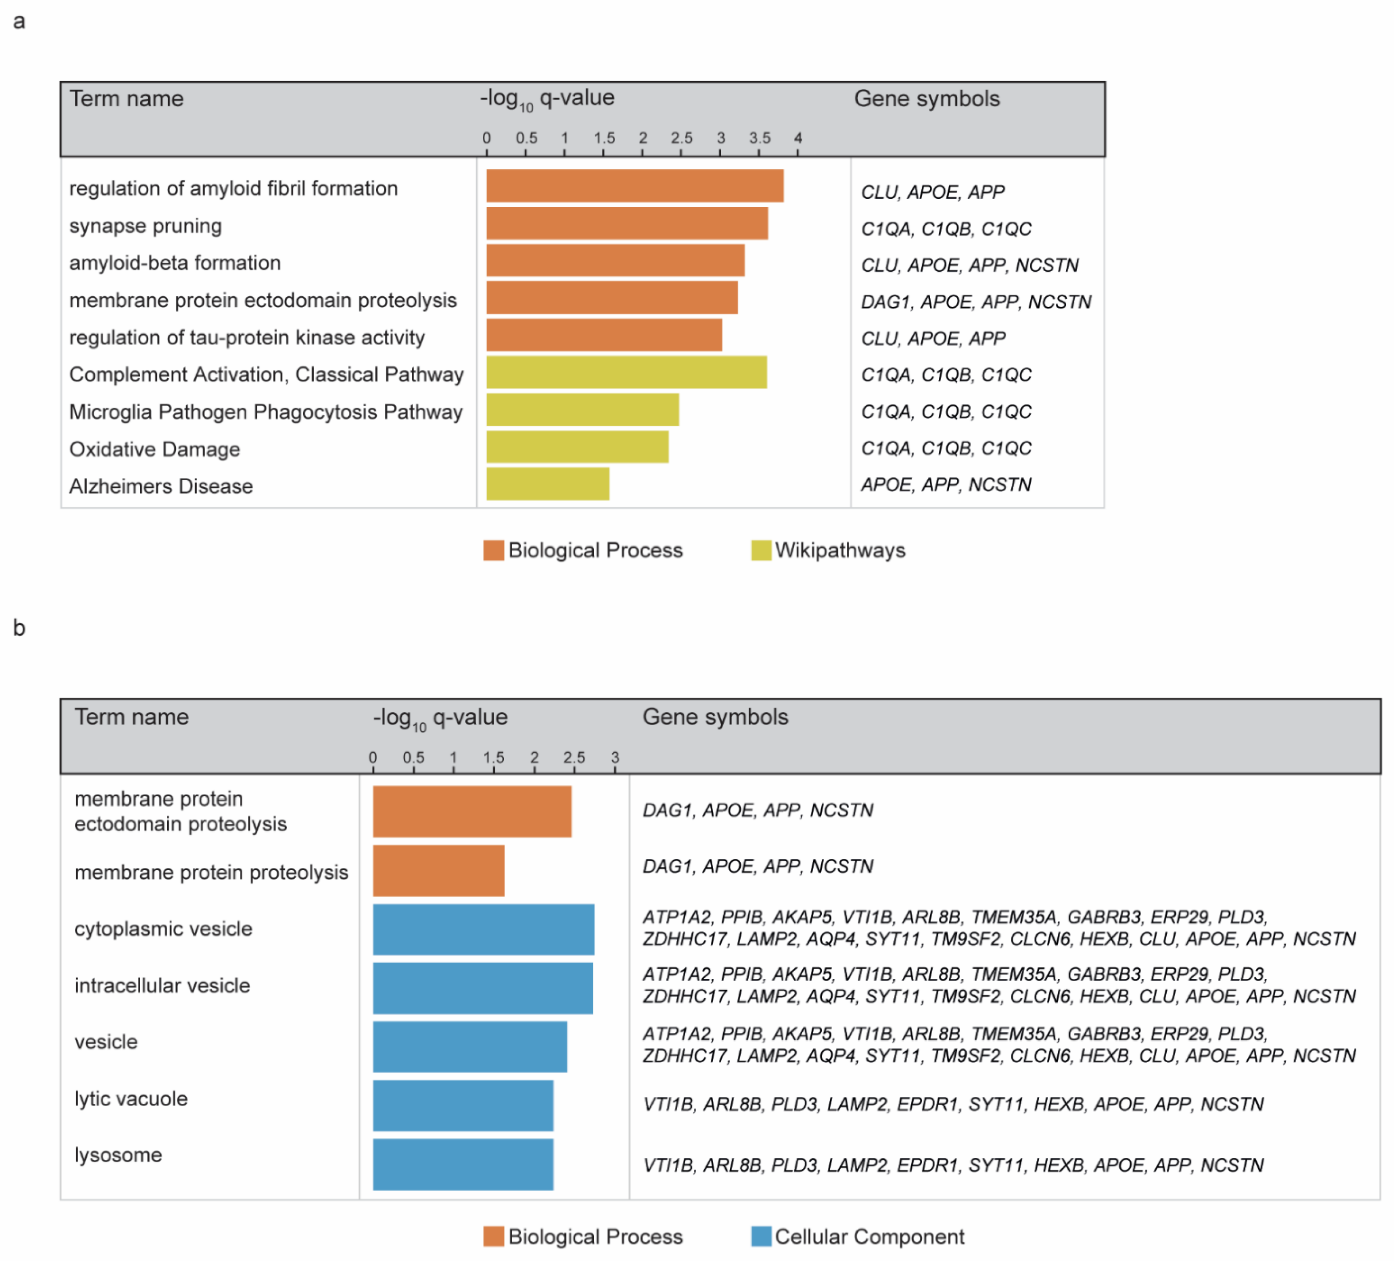
Task: Click the orange Biological Process swatch in panel a
Action: 493,550
